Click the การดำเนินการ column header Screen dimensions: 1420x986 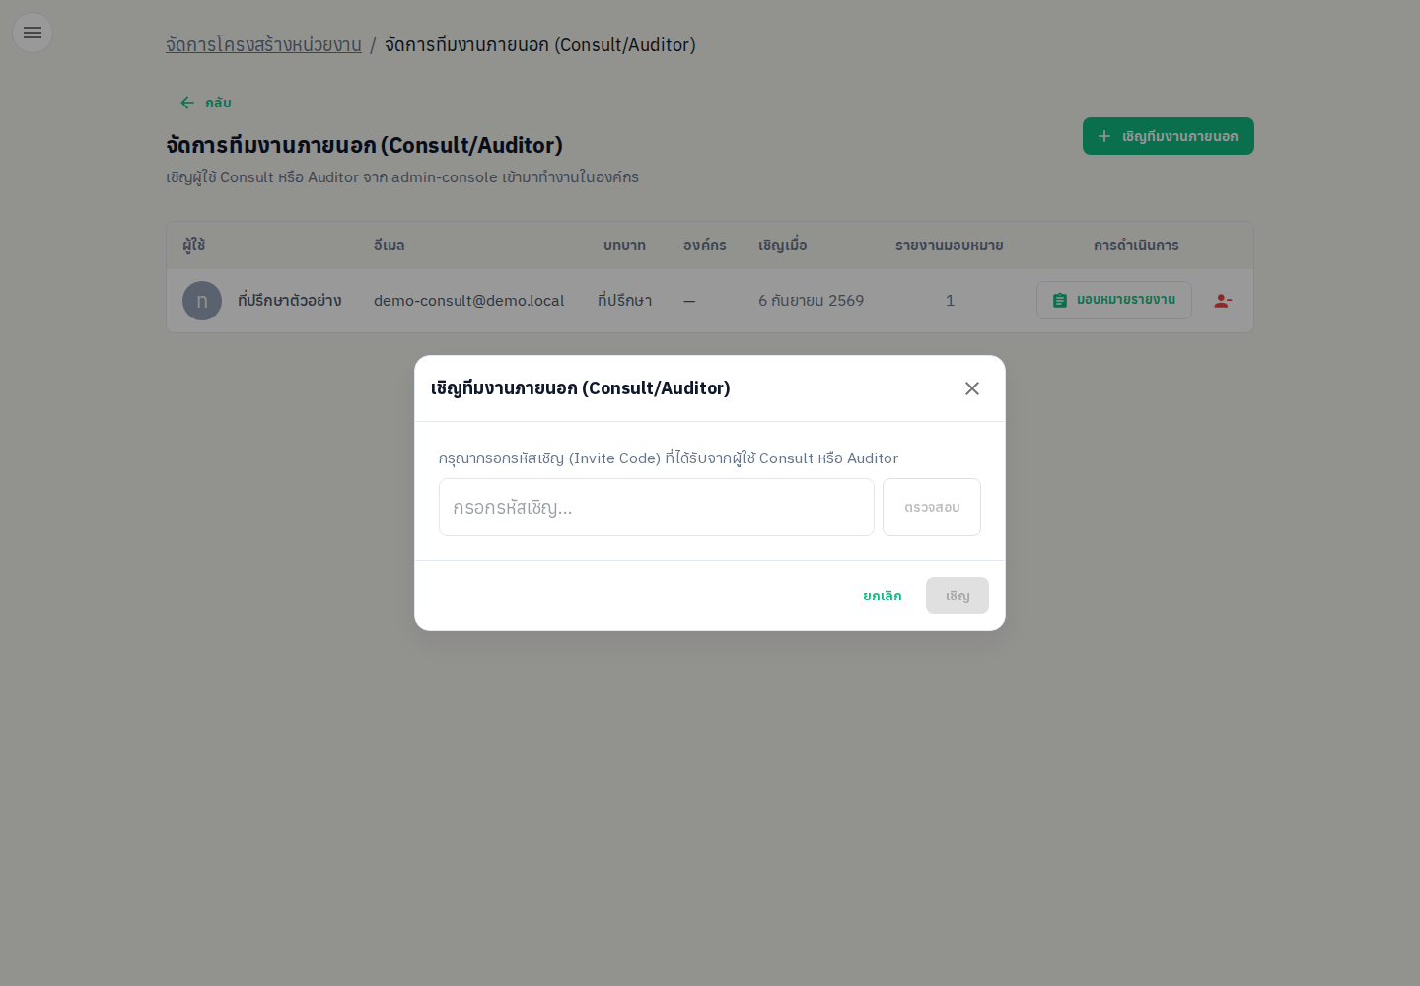(1136, 246)
